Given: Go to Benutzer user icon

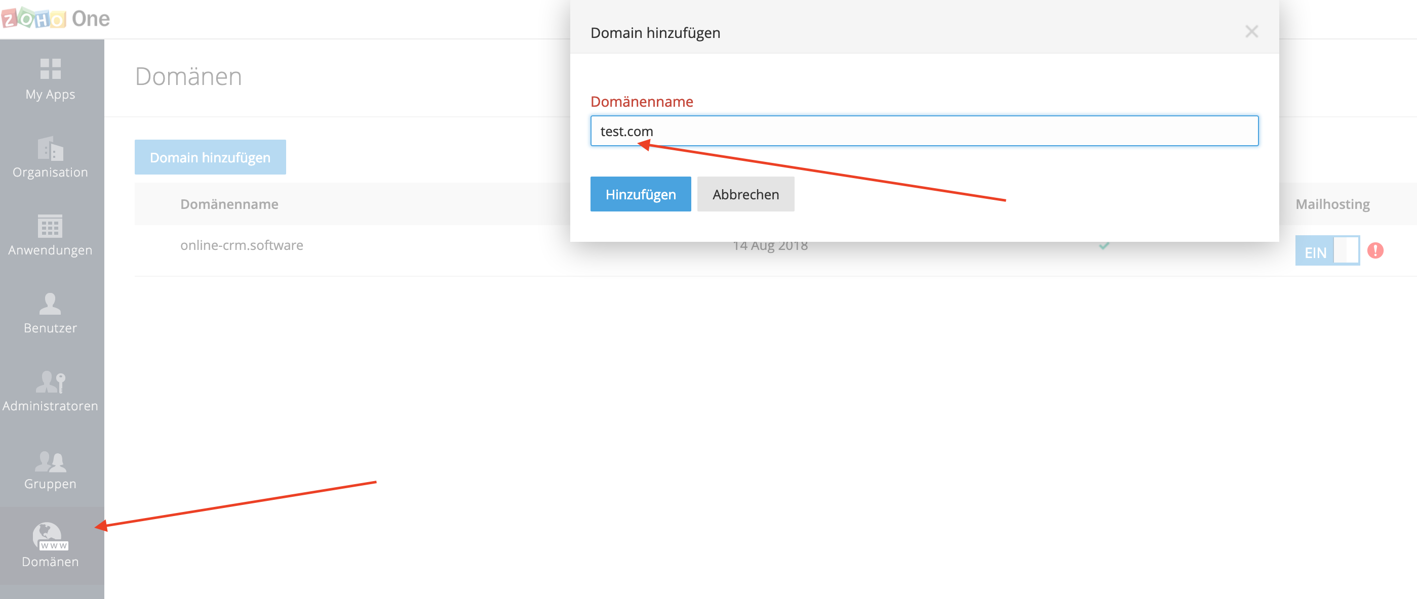Looking at the screenshot, I should [50, 304].
